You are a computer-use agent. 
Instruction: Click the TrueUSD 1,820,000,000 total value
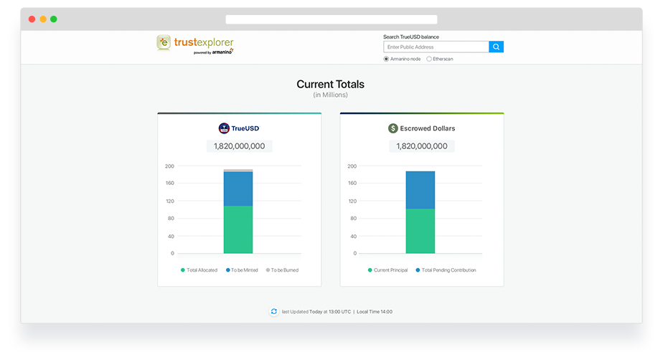pos(239,146)
